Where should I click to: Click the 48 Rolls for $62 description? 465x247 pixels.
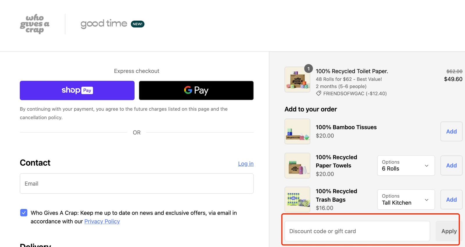coord(349,79)
